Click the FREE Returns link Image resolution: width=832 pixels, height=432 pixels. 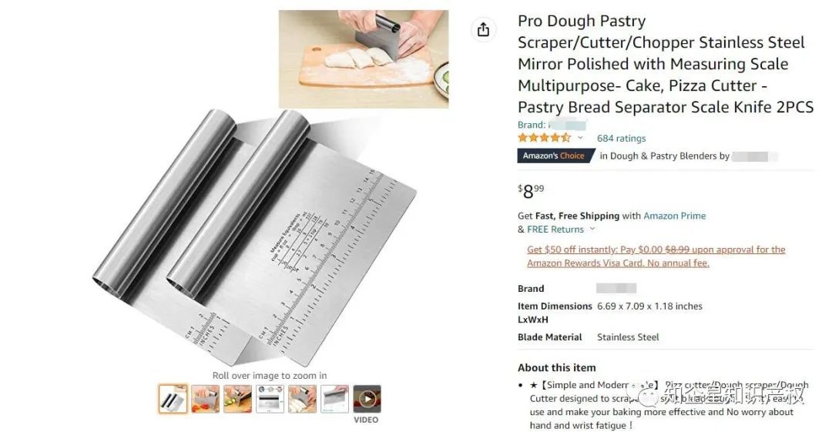click(555, 229)
